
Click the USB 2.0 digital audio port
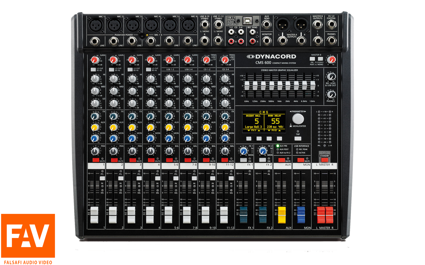[248, 21]
